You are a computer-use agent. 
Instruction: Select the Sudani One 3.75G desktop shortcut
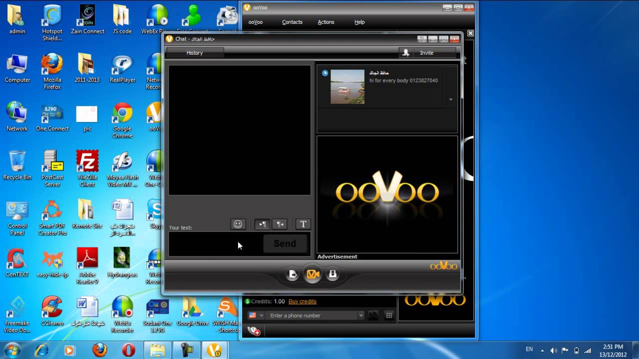click(x=157, y=315)
